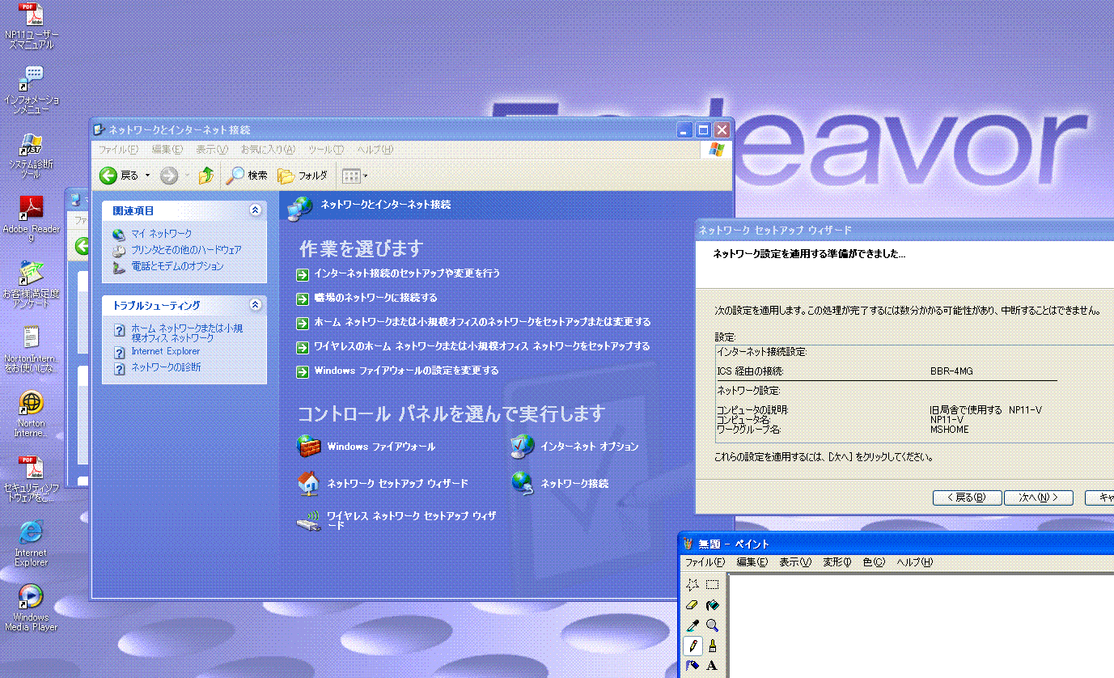Open 表示 menu in Paint
This screenshot has height=678, width=1114.
(794, 562)
